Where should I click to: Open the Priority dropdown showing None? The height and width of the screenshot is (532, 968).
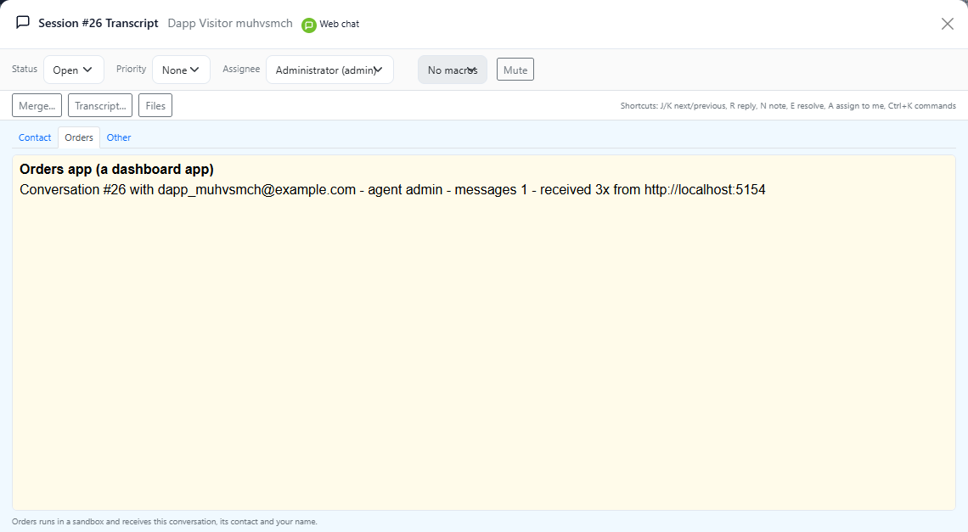tap(181, 70)
